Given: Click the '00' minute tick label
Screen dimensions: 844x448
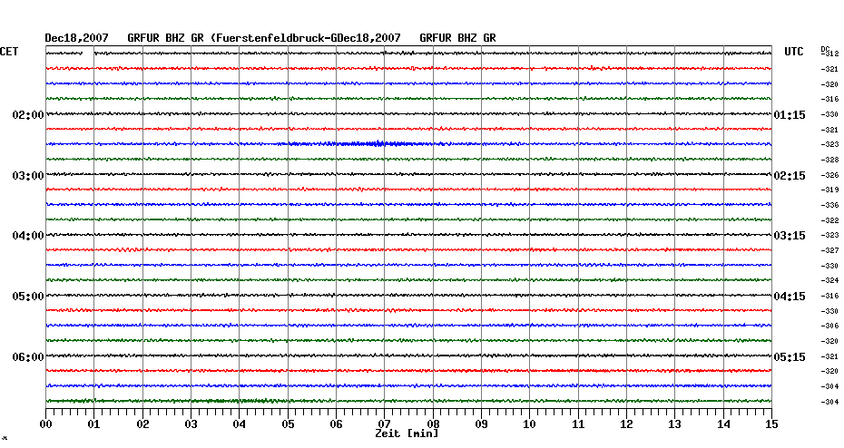Looking at the screenshot, I should (45, 424).
